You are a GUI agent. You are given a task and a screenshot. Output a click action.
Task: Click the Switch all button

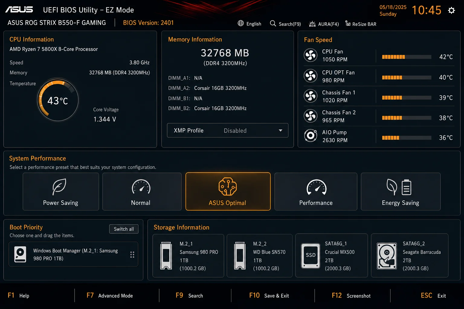[124, 229]
